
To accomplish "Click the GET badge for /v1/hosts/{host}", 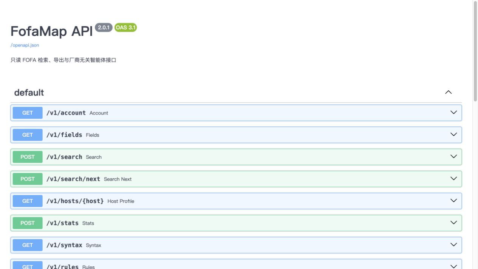I will tap(28, 201).
